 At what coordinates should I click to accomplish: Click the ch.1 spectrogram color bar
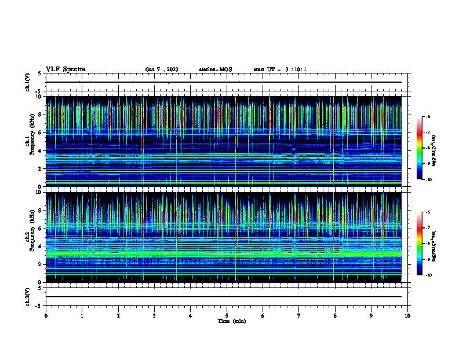[420, 148]
